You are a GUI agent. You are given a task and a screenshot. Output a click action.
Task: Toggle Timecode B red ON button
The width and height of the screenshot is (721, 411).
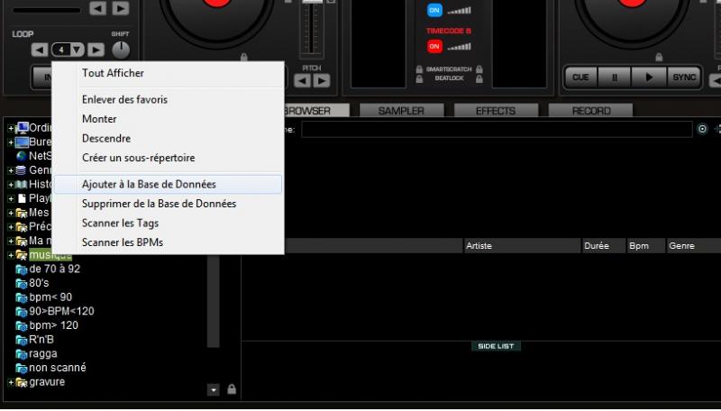click(434, 47)
